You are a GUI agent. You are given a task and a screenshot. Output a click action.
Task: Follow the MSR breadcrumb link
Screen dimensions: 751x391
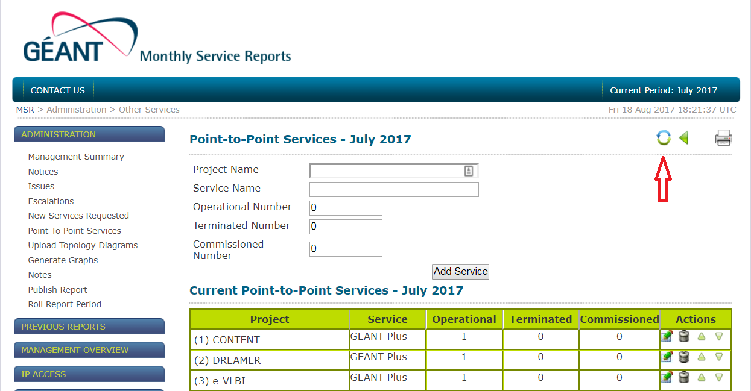pyautogui.click(x=25, y=110)
